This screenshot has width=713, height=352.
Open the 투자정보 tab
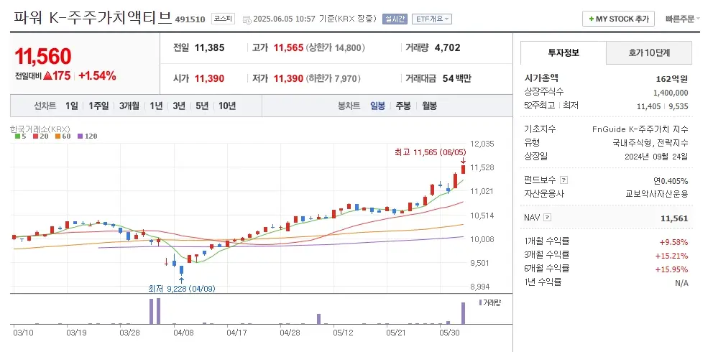[x=563, y=52]
